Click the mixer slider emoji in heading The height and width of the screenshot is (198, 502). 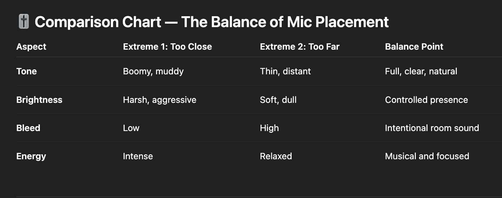[24, 22]
